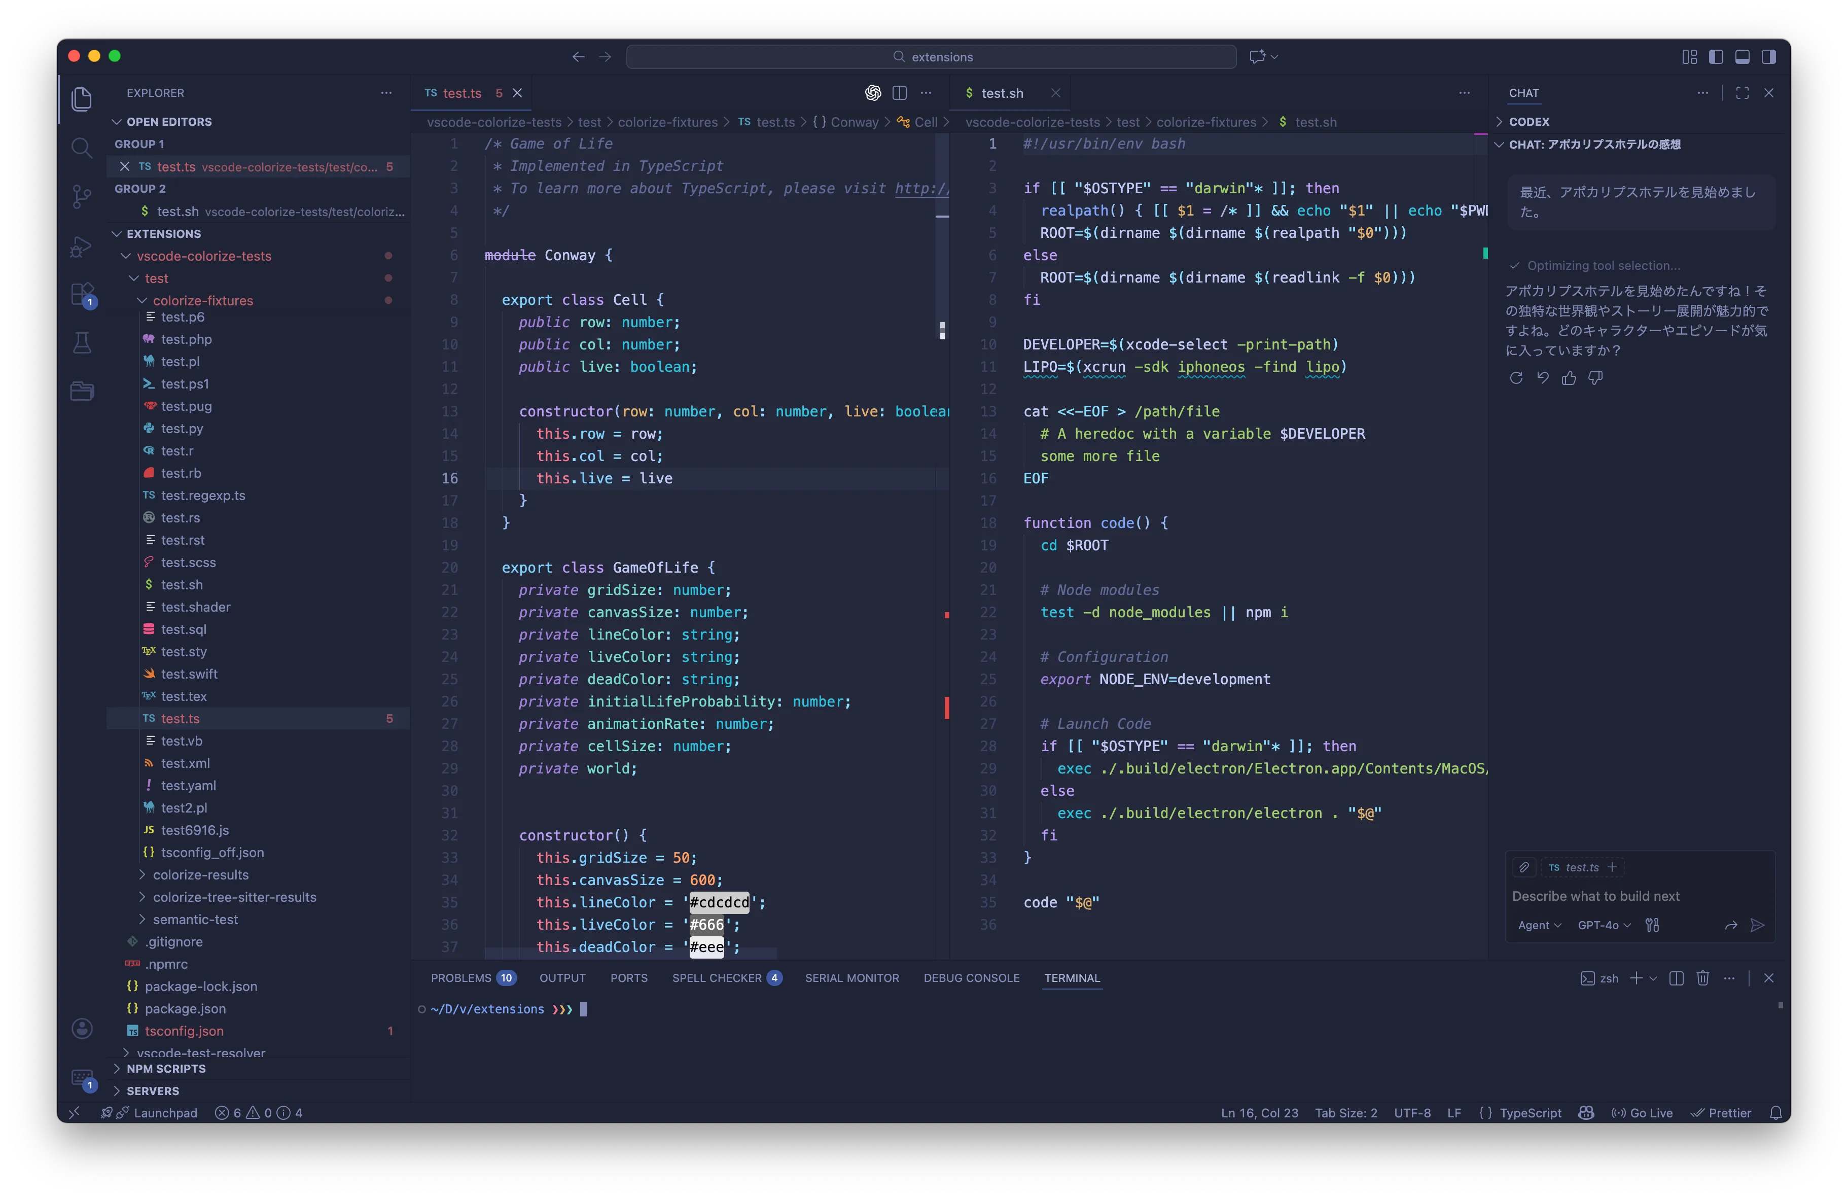The width and height of the screenshot is (1848, 1198).
Task: Click thumbs up on chat response
Action: 1569,378
